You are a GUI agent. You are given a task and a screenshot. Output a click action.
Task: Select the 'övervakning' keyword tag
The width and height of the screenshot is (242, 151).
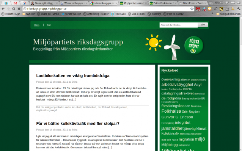click(171, 80)
